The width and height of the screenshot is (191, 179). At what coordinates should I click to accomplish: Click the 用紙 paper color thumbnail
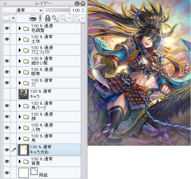click(24, 173)
